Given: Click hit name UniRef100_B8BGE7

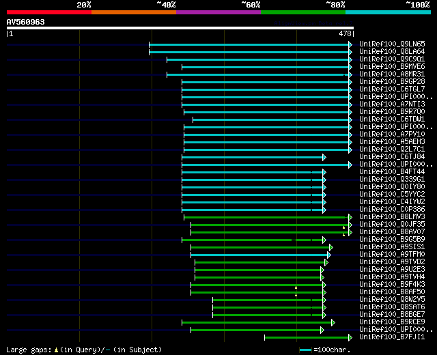Looking at the screenshot, I should [x=392, y=315].
